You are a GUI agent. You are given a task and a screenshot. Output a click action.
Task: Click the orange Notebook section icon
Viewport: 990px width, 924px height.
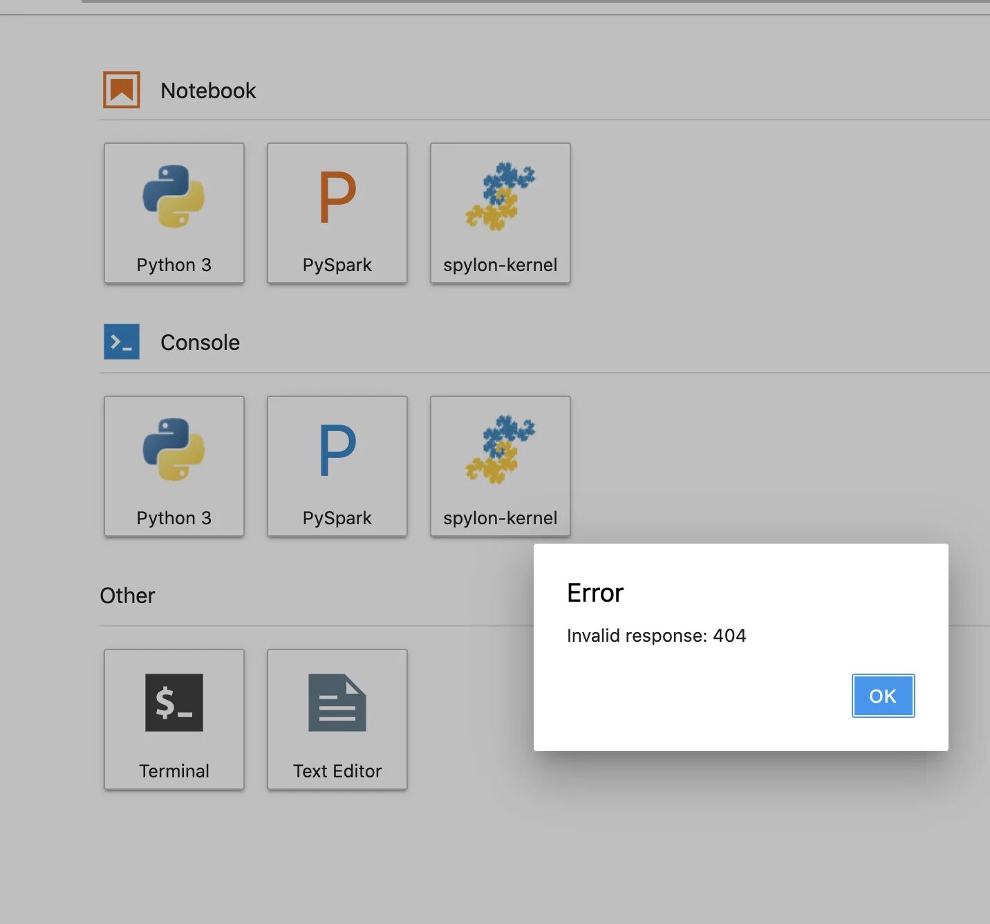[122, 90]
